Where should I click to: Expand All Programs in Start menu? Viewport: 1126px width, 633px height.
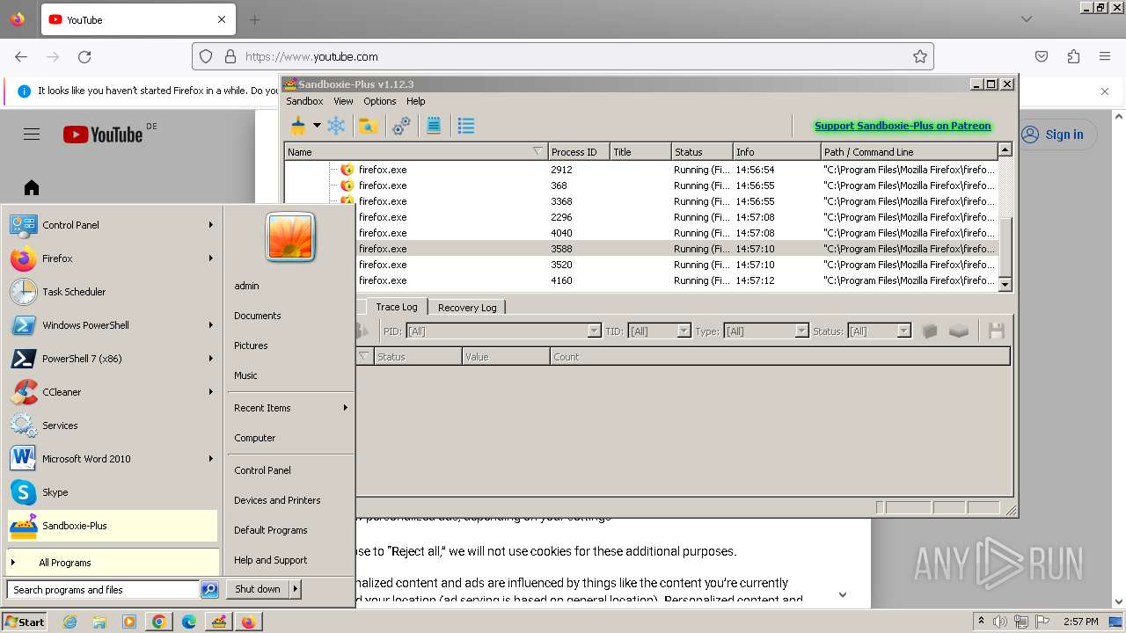[x=113, y=563]
